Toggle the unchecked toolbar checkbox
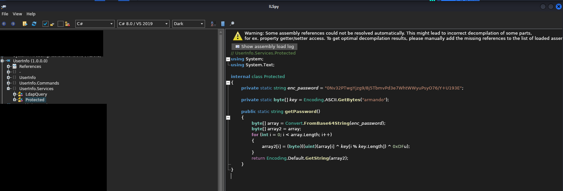The height and width of the screenshot is (191, 563). [x=61, y=24]
